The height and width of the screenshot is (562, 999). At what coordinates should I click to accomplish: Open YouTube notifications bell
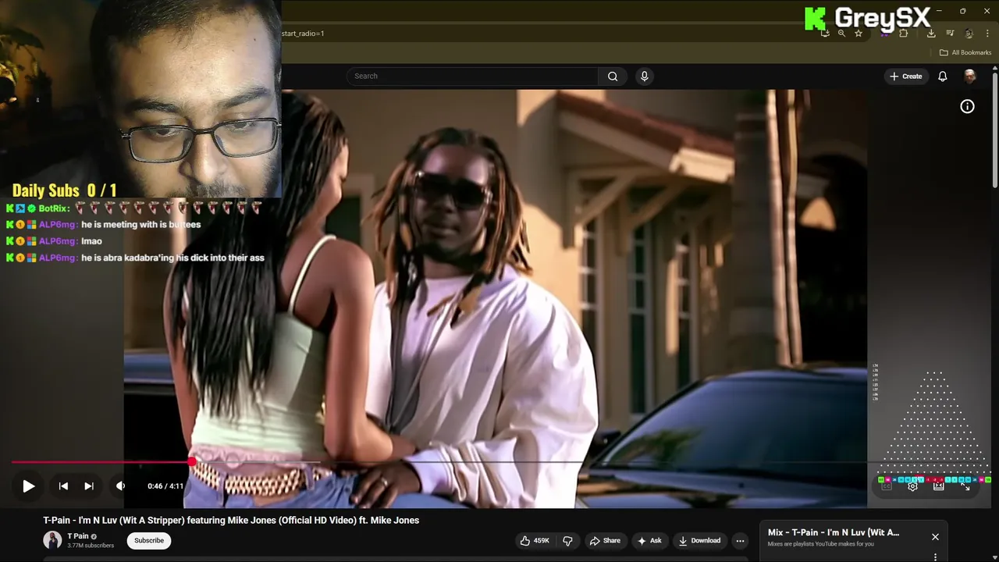[x=942, y=76]
